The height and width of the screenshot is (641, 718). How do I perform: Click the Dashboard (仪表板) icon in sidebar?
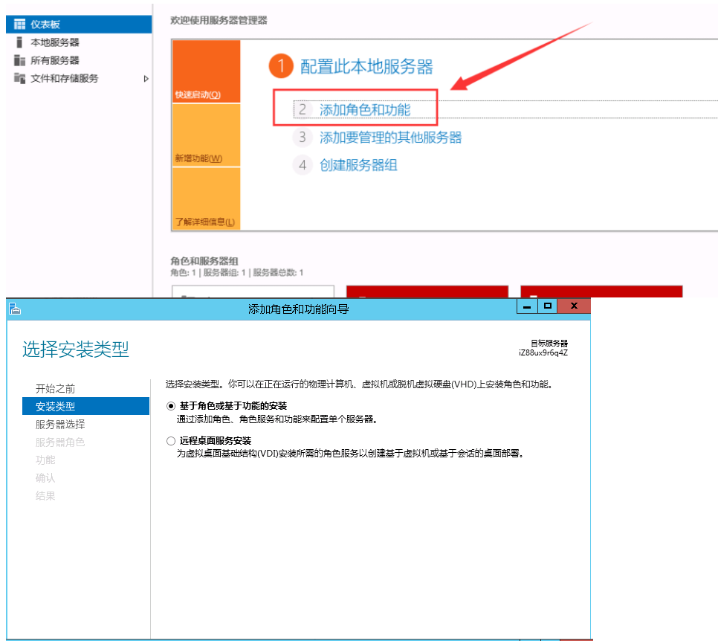(20, 25)
